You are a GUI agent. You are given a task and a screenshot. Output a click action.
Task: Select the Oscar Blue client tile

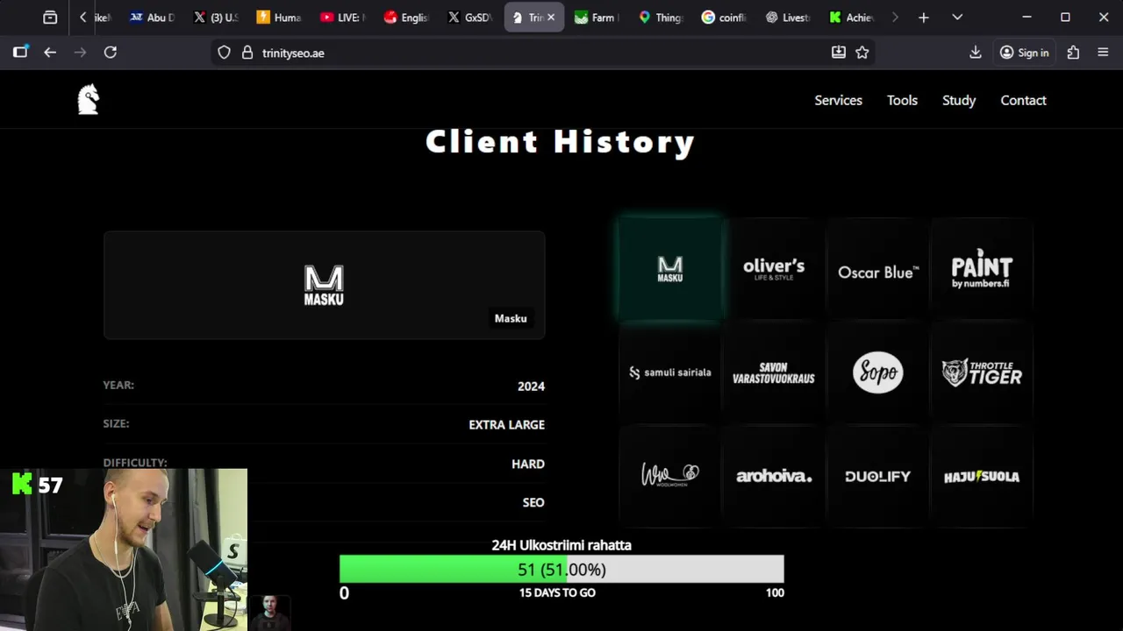(877, 269)
